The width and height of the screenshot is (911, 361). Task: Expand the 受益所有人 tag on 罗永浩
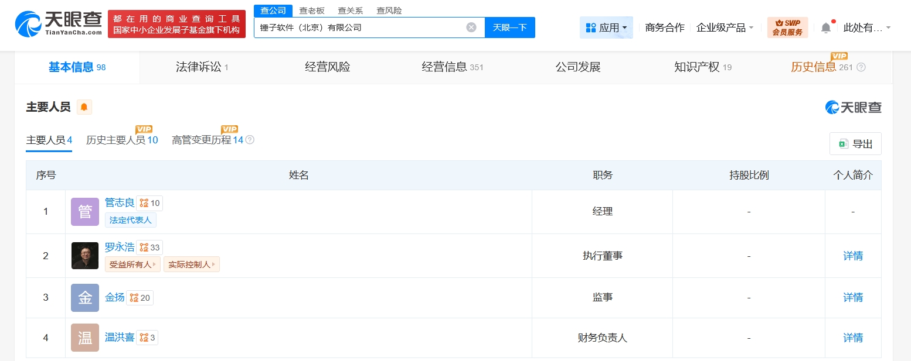[132, 264]
